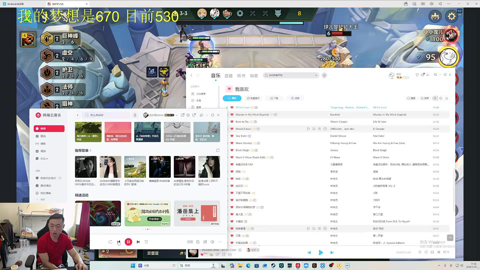The image size is (480, 270).
Task: Click the skin (T-shirt) icon in music header
Action: pyautogui.click(x=417, y=75)
